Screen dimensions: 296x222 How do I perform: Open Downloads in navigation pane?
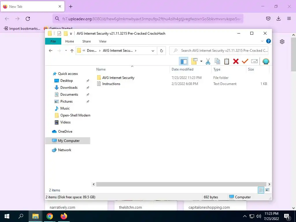[69, 88]
